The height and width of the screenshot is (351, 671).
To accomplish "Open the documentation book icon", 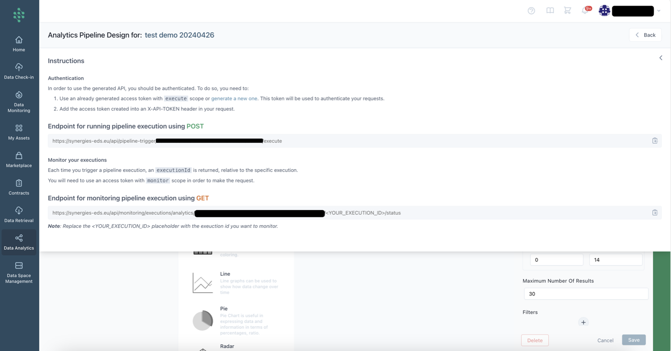I will click(x=550, y=11).
